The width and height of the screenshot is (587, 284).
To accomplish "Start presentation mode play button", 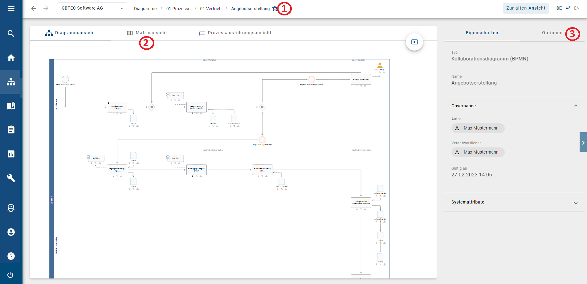I will (x=414, y=42).
